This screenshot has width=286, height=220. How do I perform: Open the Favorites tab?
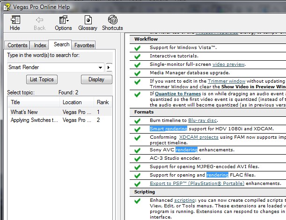pos(84,45)
